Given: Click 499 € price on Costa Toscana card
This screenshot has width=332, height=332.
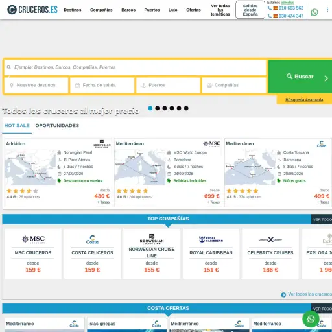Looking at the screenshot, I should (x=322, y=196).
